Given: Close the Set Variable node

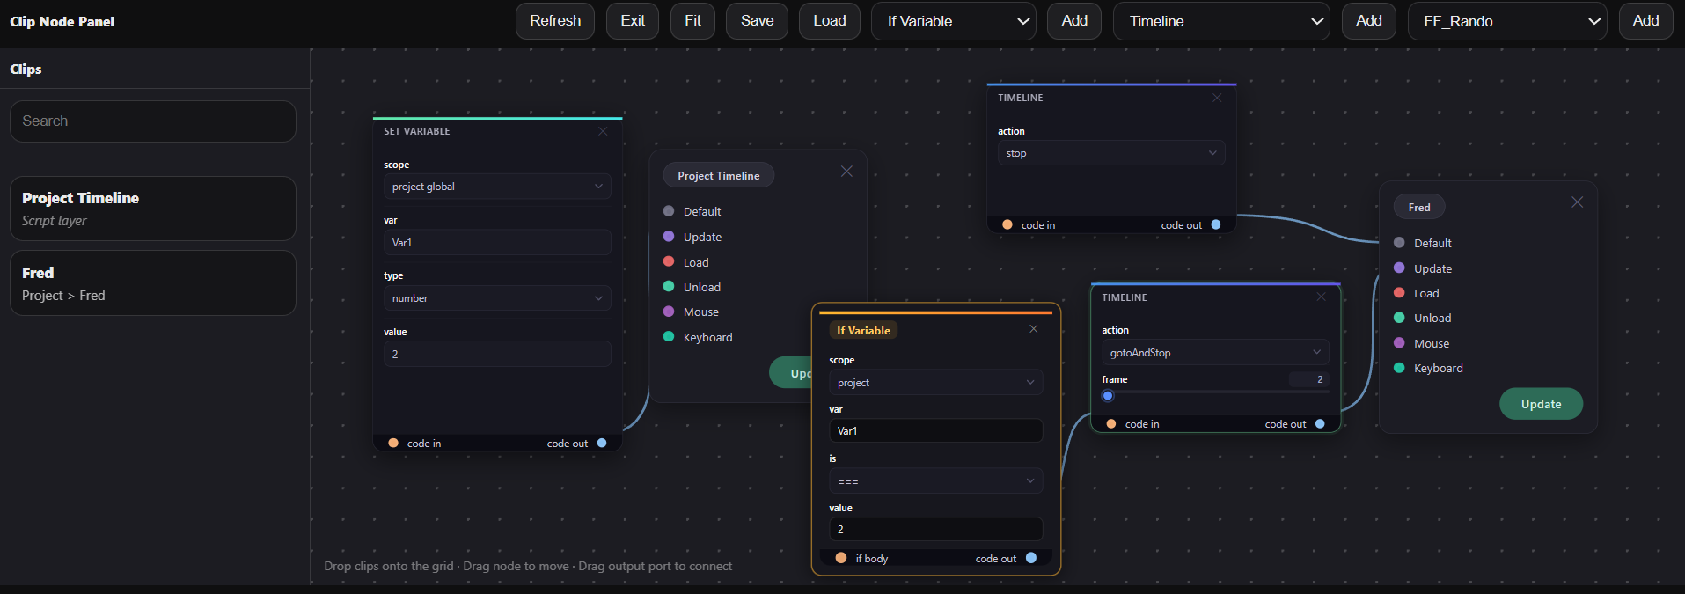Looking at the screenshot, I should coord(603,131).
